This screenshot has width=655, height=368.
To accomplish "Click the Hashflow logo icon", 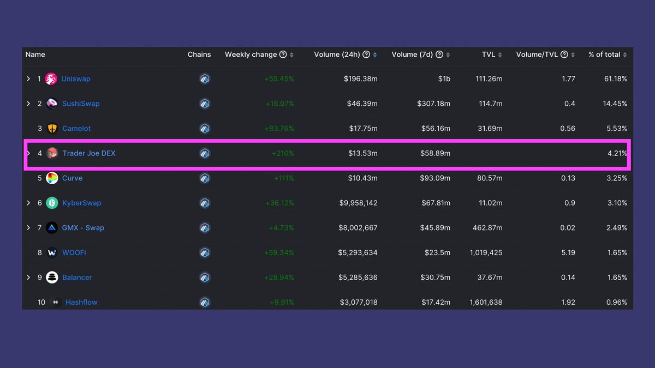I will [55, 302].
